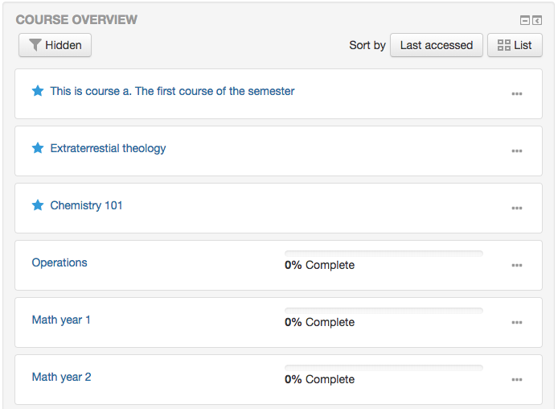558x409 pixels.
Task: Dock the Course Overview block
Action: click(x=537, y=20)
